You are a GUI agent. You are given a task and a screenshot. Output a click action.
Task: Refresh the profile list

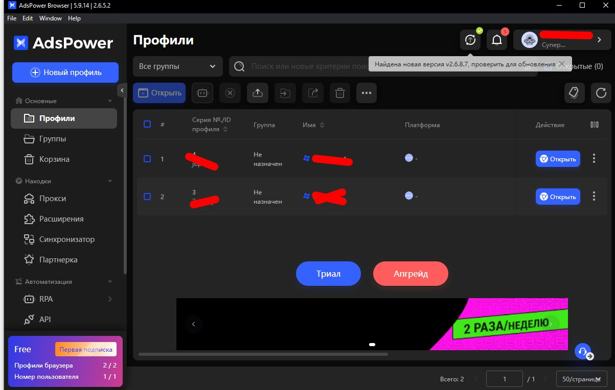click(x=601, y=93)
